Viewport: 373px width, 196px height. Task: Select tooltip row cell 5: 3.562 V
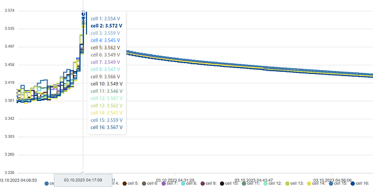[105, 48]
